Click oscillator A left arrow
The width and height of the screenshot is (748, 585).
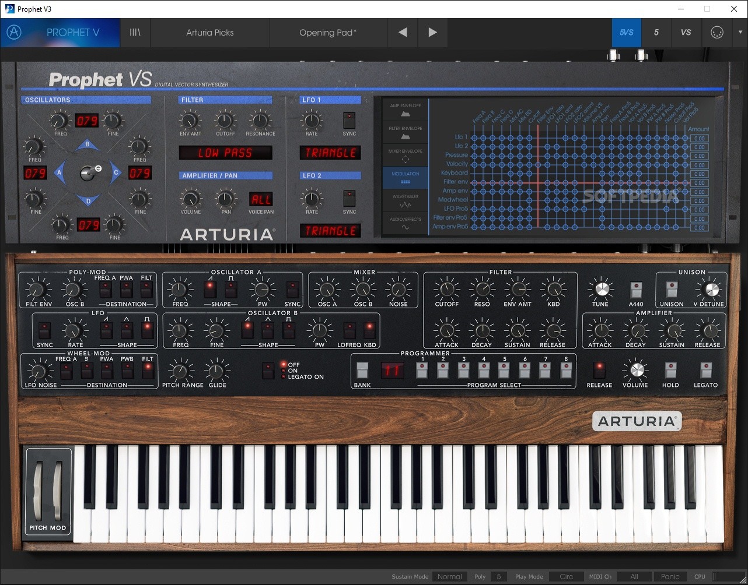click(58, 172)
